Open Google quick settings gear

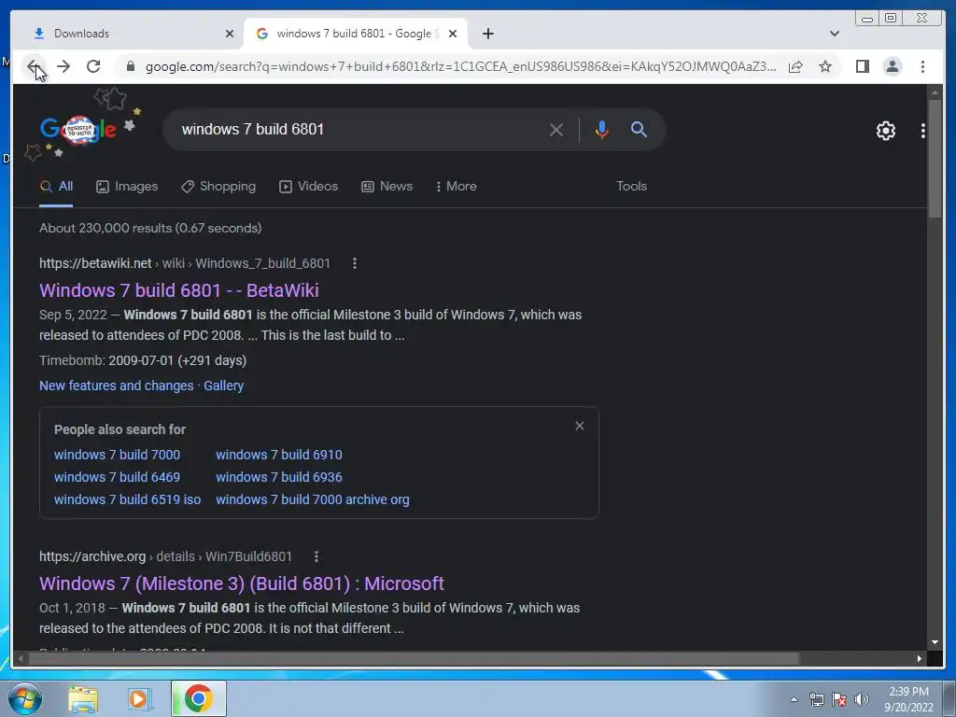[x=886, y=131]
